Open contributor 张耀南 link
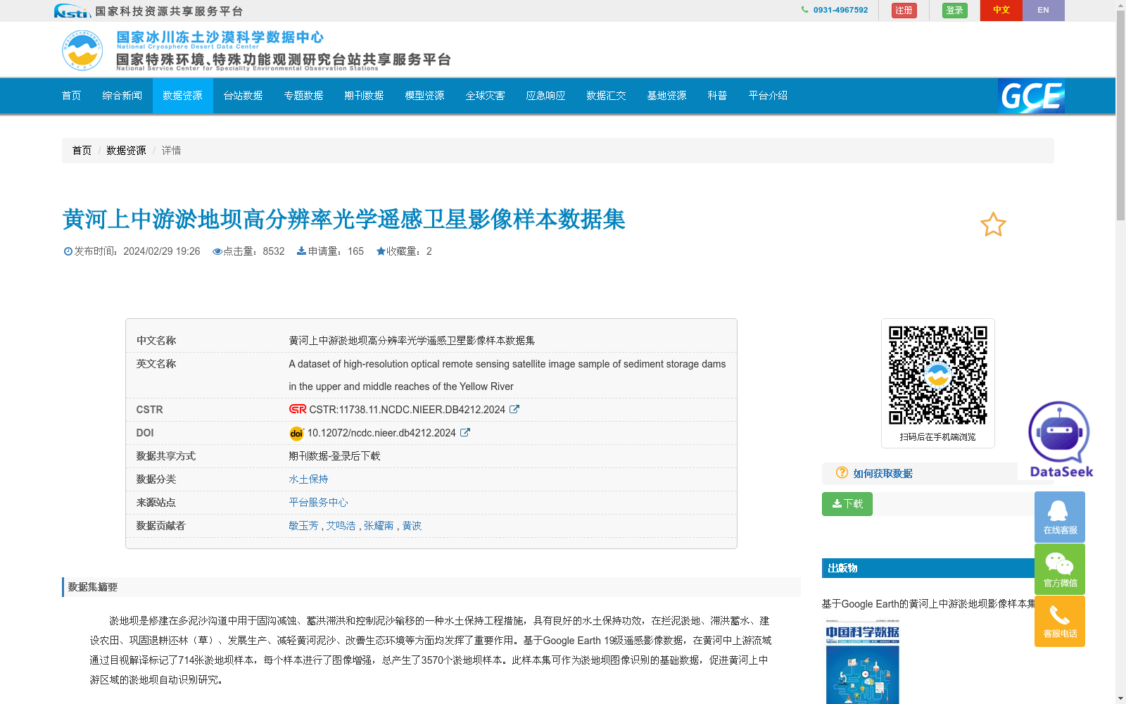Image resolution: width=1126 pixels, height=704 pixels. 379,526
